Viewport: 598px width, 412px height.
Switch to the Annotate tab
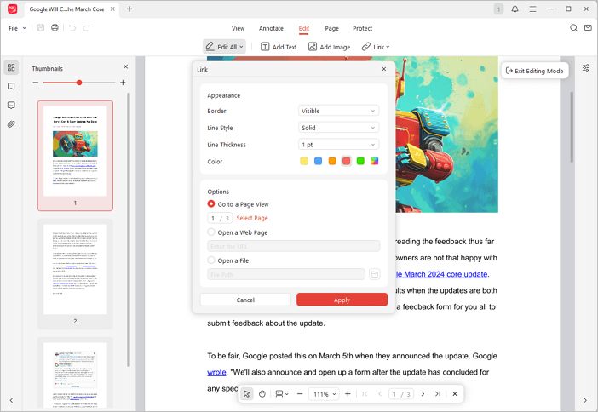tap(271, 28)
